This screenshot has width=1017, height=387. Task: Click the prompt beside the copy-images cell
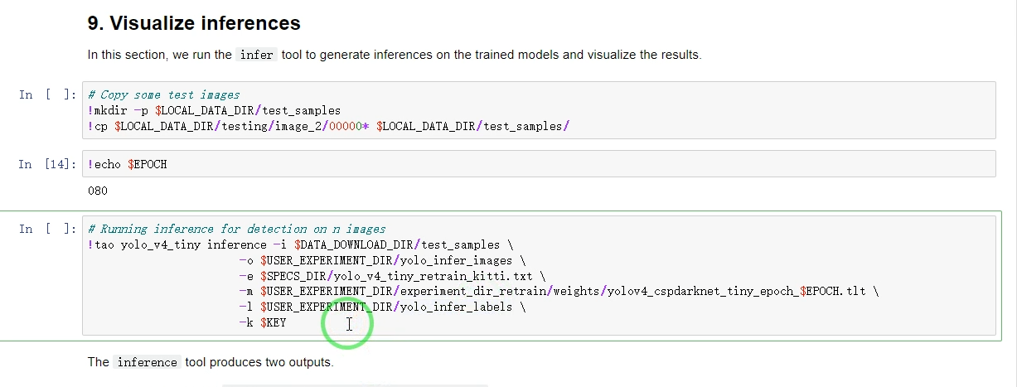tap(49, 94)
